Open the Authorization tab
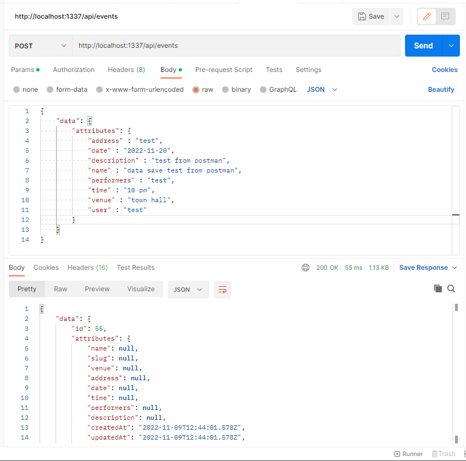This screenshot has height=461, width=466. pos(74,70)
